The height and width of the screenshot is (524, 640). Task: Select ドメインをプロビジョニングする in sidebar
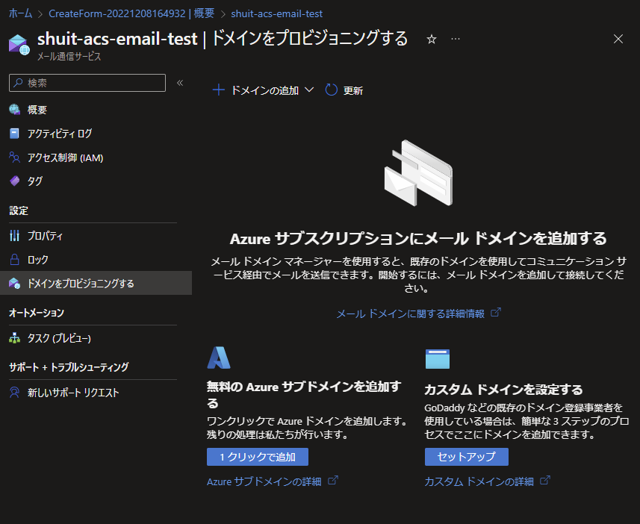point(96,283)
